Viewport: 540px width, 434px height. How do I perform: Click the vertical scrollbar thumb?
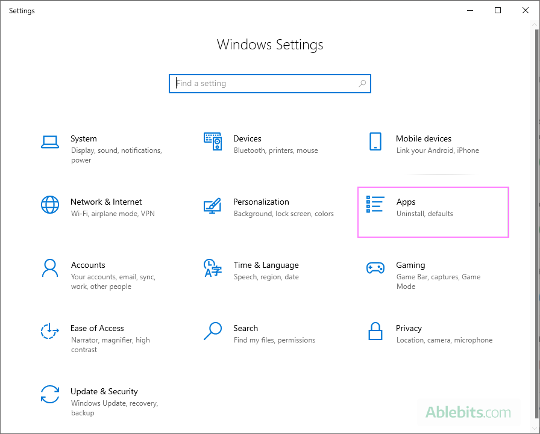click(536, 223)
